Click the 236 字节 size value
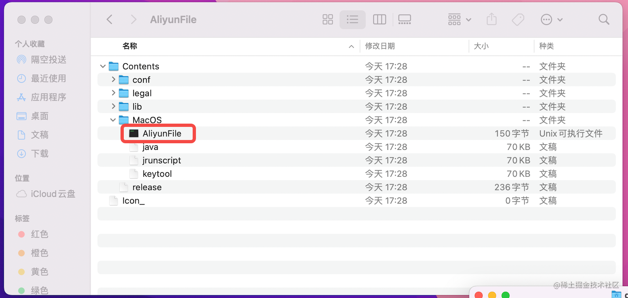The width and height of the screenshot is (628, 298). [512, 187]
